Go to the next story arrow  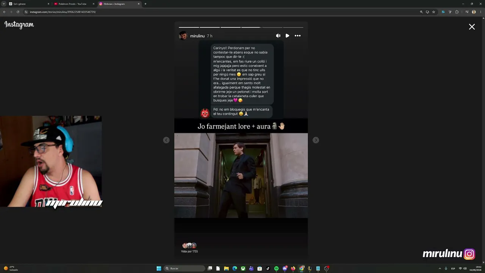click(316, 140)
